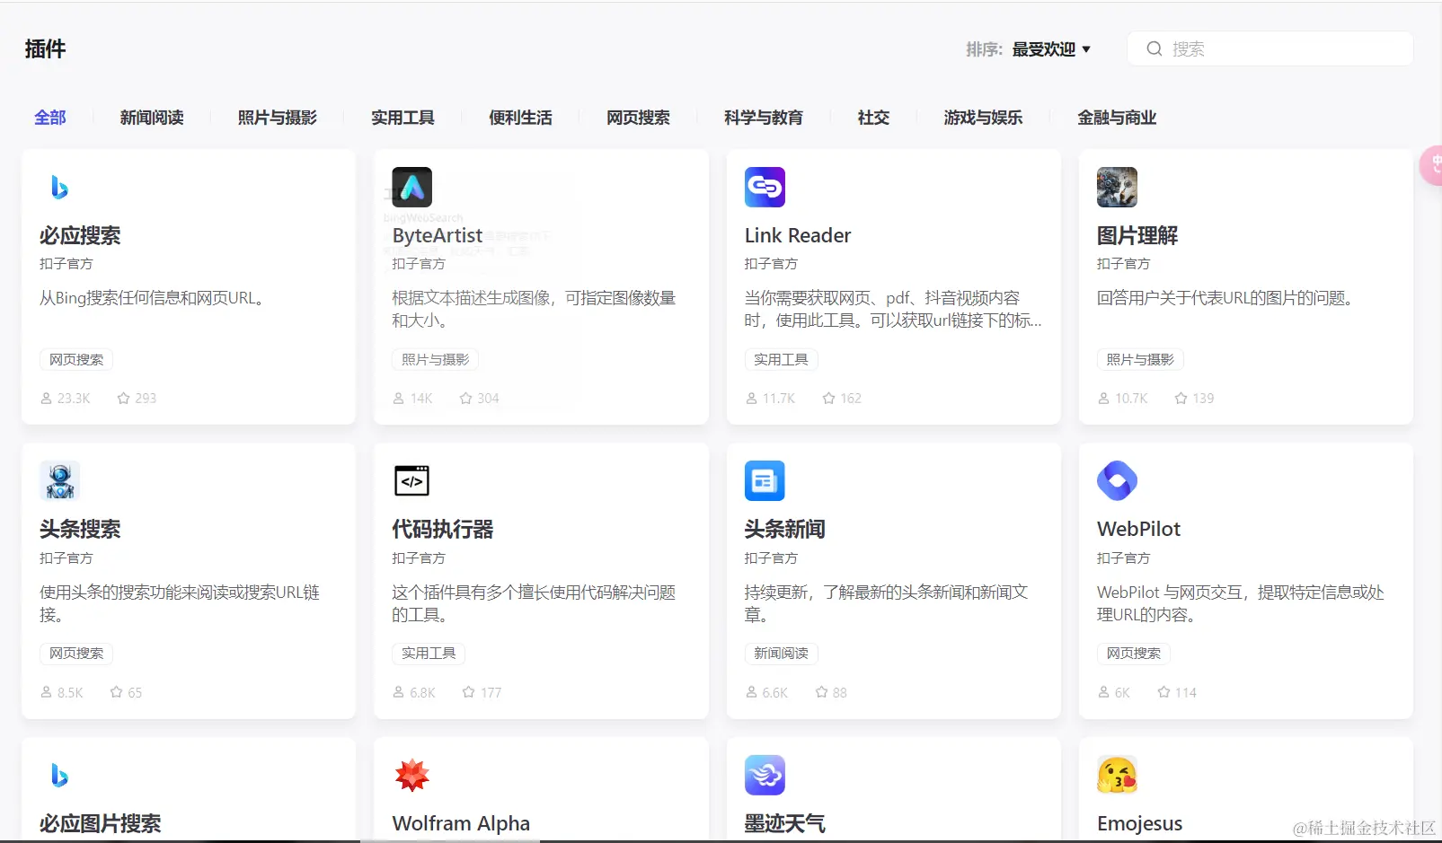Click the 新闻阅读 tag on 头条新闻 card

click(781, 654)
